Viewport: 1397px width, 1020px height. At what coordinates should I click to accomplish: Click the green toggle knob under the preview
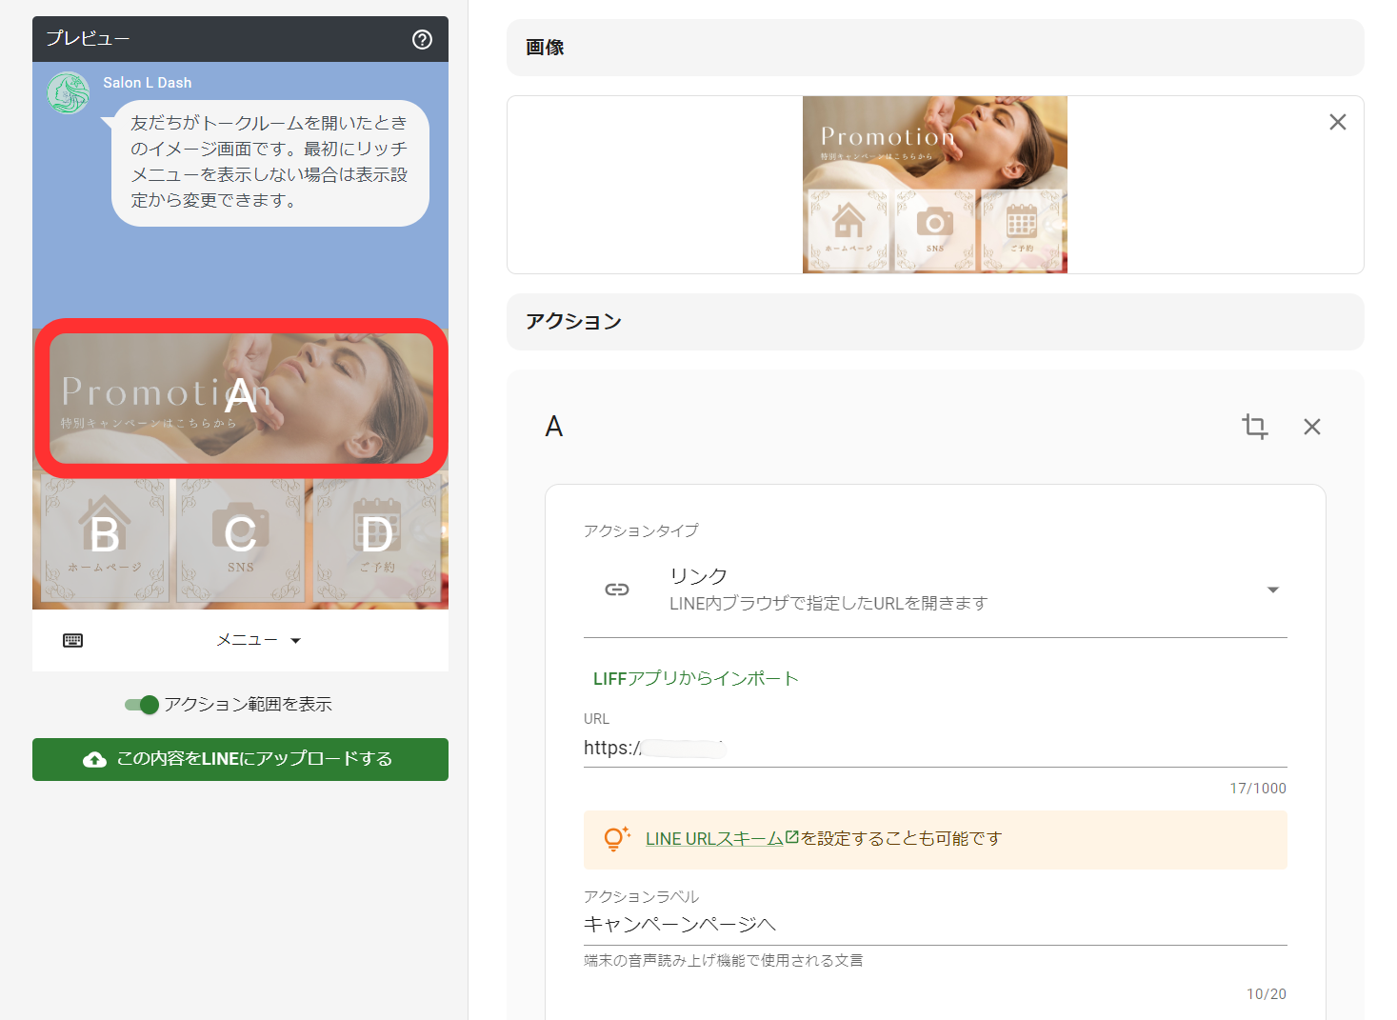coord(149,705)
